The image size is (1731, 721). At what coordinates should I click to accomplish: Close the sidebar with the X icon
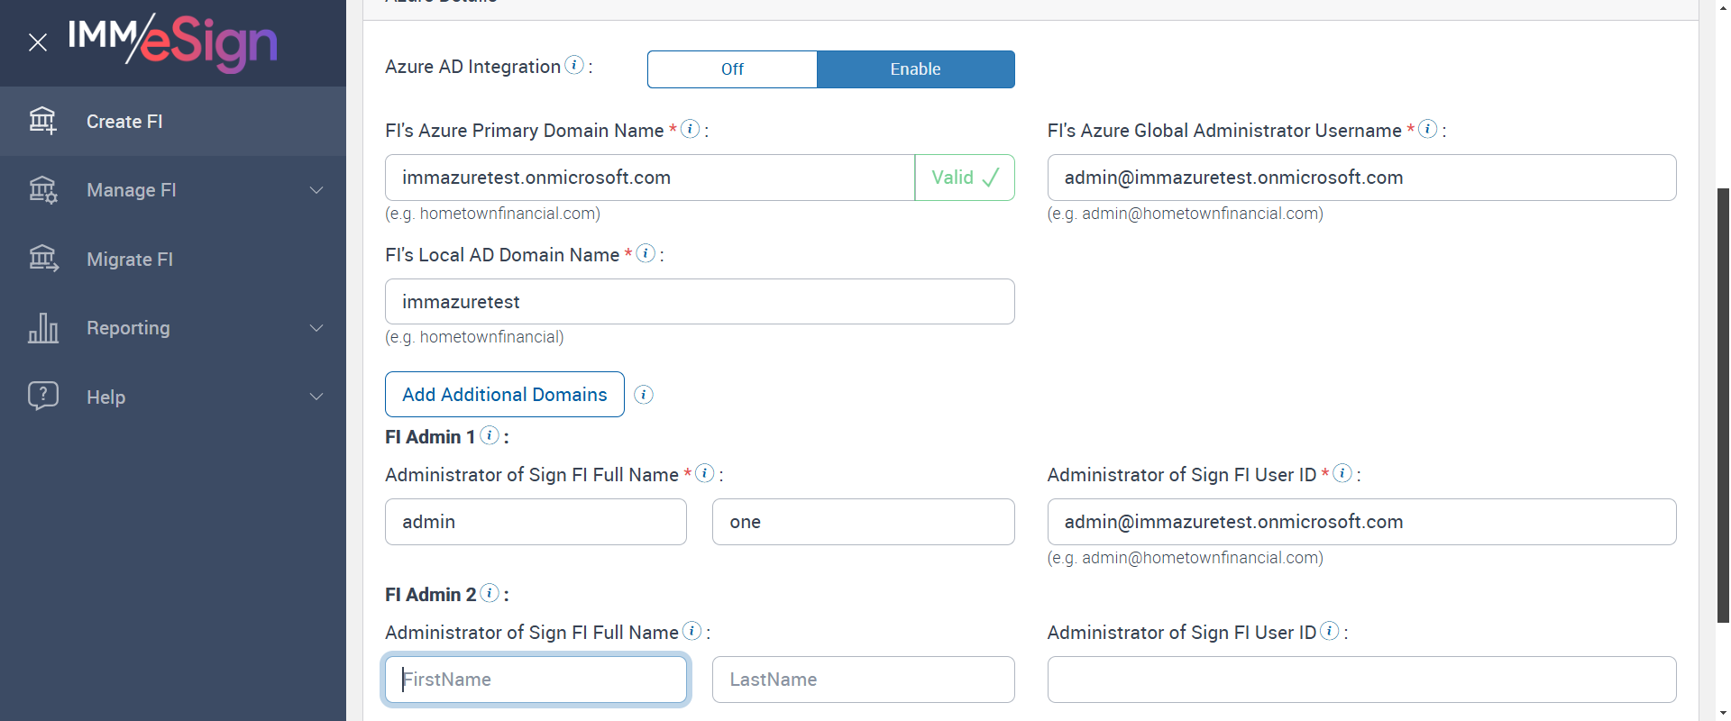tap(38, 42)
